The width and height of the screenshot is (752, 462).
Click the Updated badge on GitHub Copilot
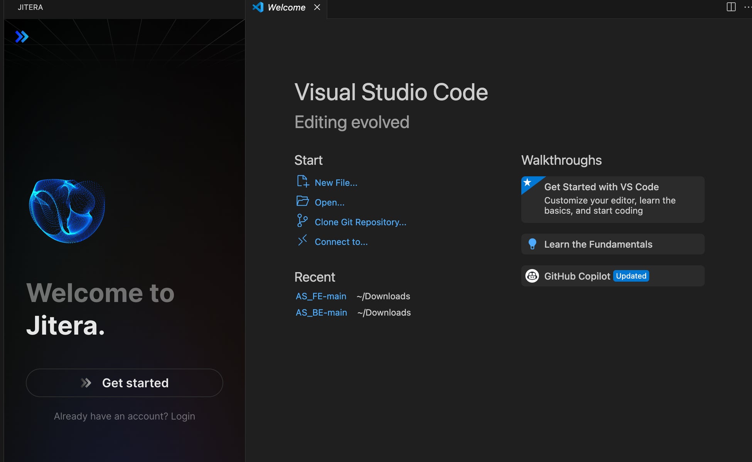(631, 276)
